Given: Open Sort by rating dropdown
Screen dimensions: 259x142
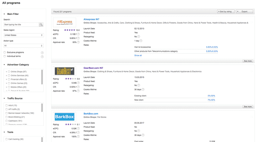Looking at the screenshot, I should click(x=226, y=11).
